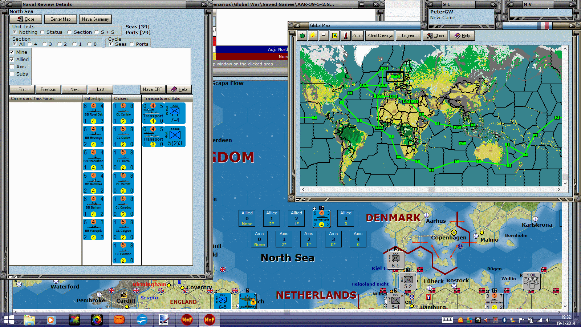Jump to Last sea area
This screenshot has width=581, height=327.
tap(101, 89)
